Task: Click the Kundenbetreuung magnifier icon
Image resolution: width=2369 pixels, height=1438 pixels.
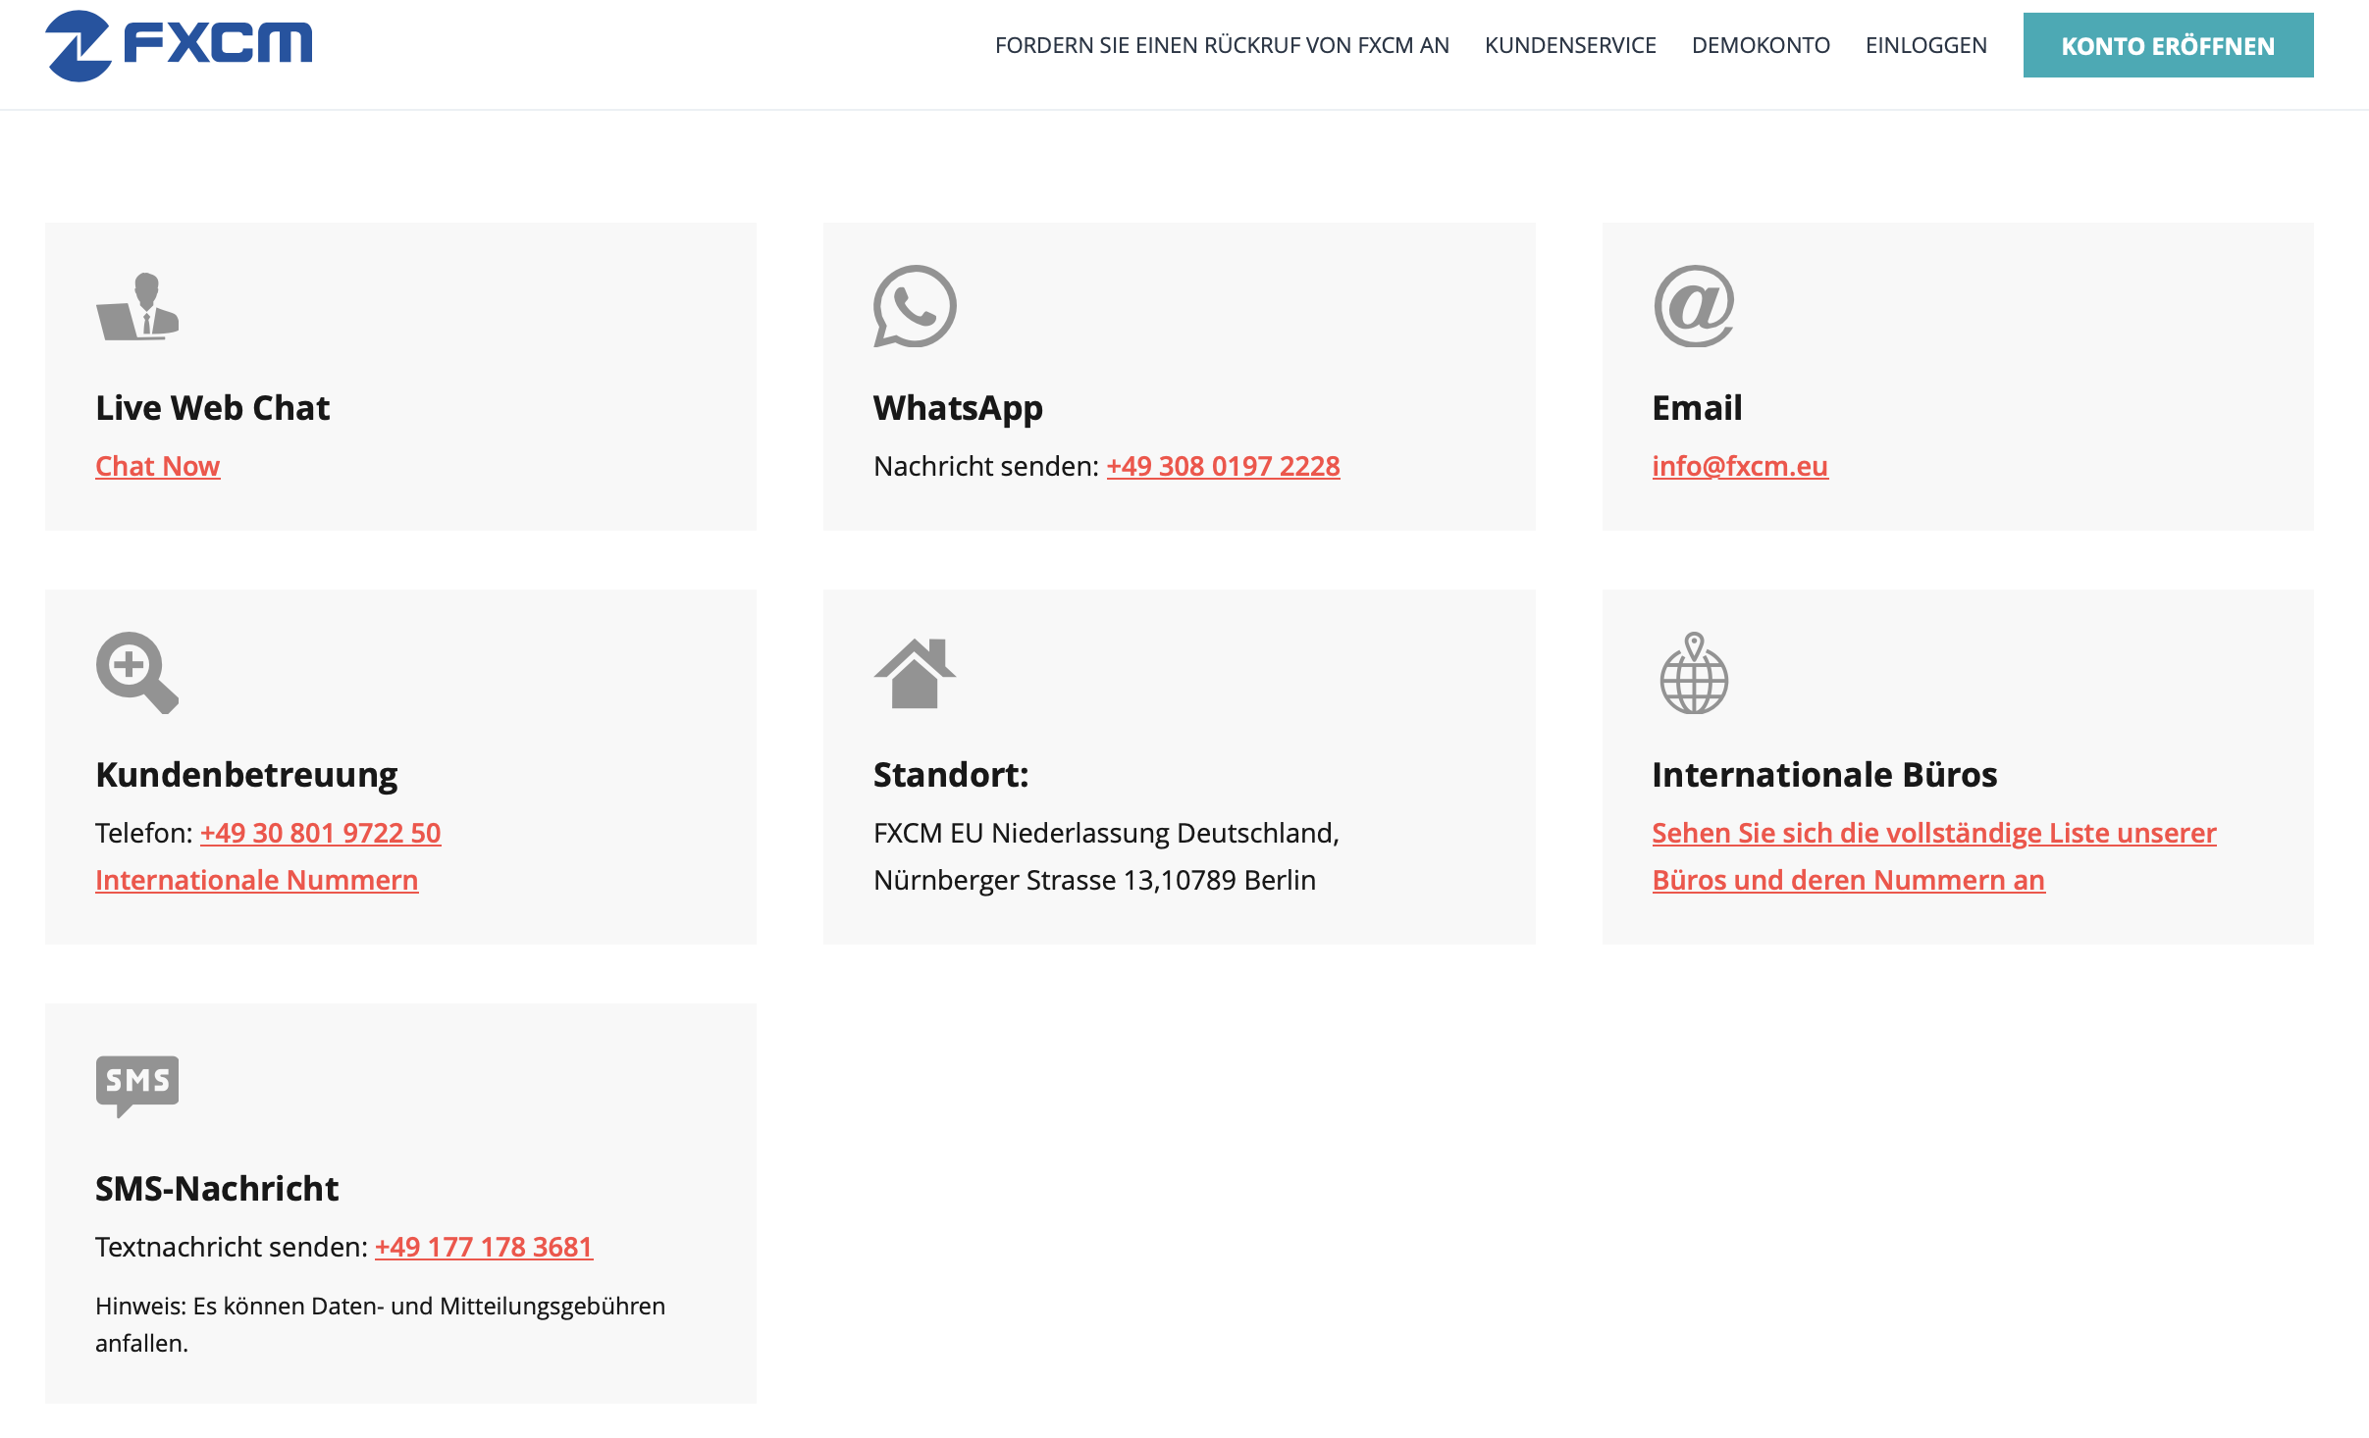Action: [x=137, y=673]
